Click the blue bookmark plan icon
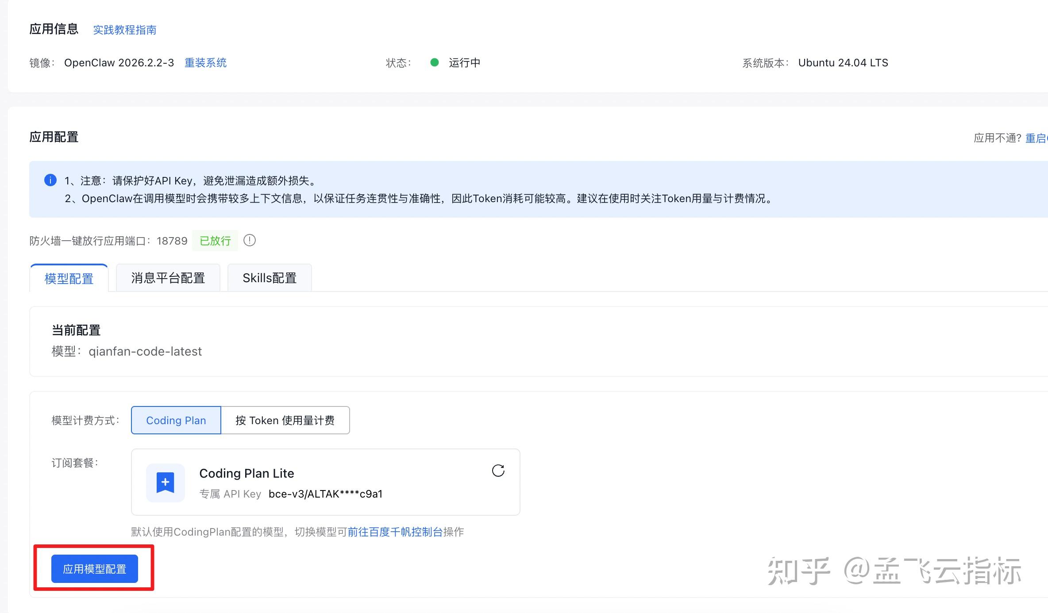The image size is (1048, 613). coord(165,483)
